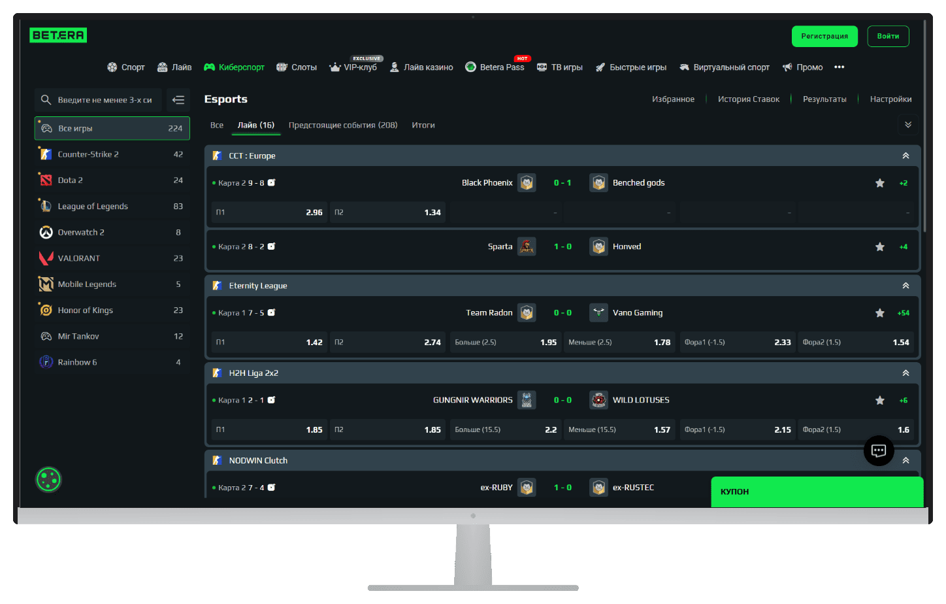Click Black Phoenix team logo

527,183
